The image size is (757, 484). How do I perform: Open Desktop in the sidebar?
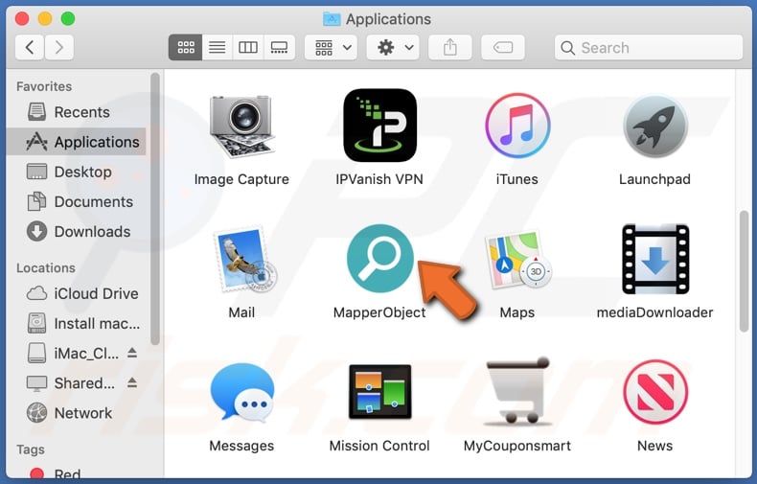78,172
